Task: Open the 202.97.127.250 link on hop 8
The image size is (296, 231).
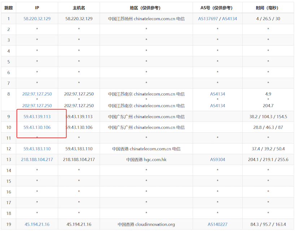Action: [36, 94]
